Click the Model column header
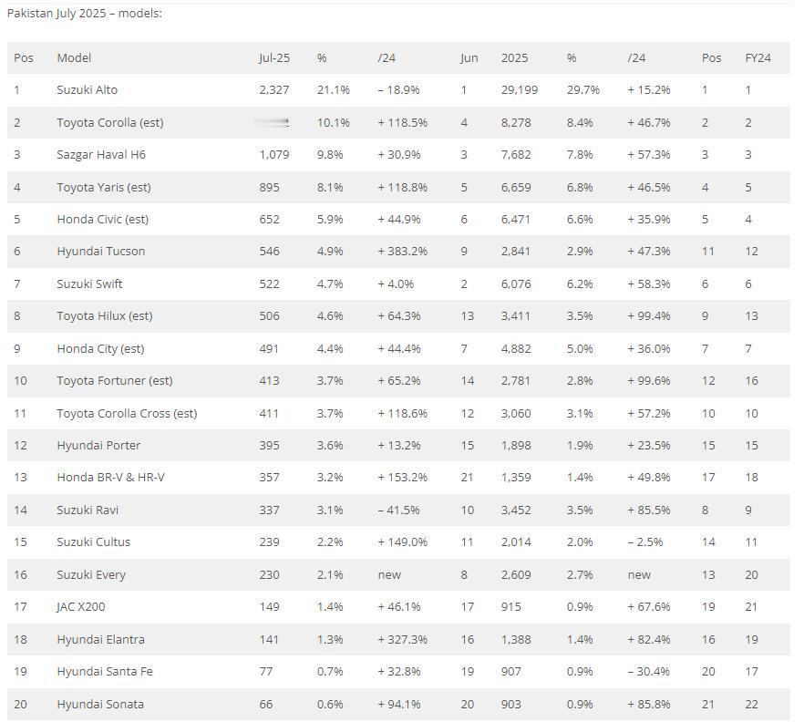This screenshot has width=804, height=722. coord(74,58)
